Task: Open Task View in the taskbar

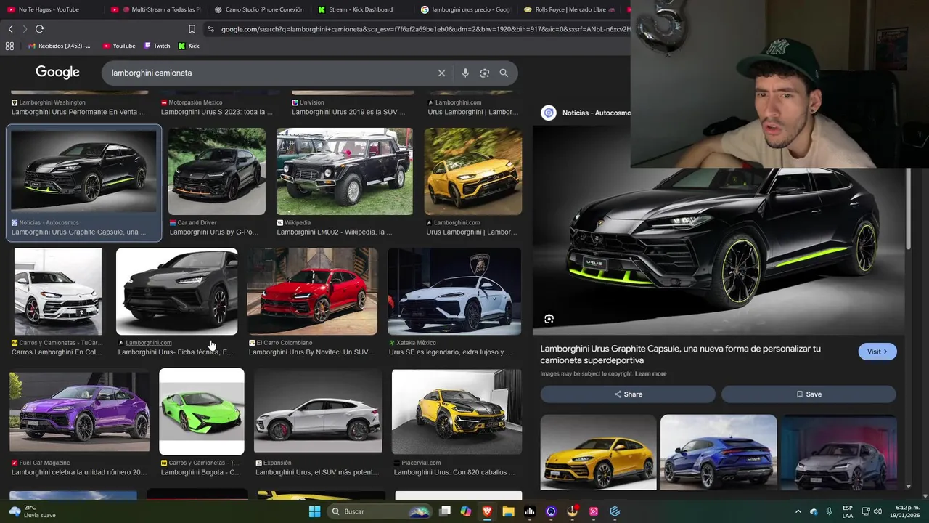Action: [x=445, y=511]
